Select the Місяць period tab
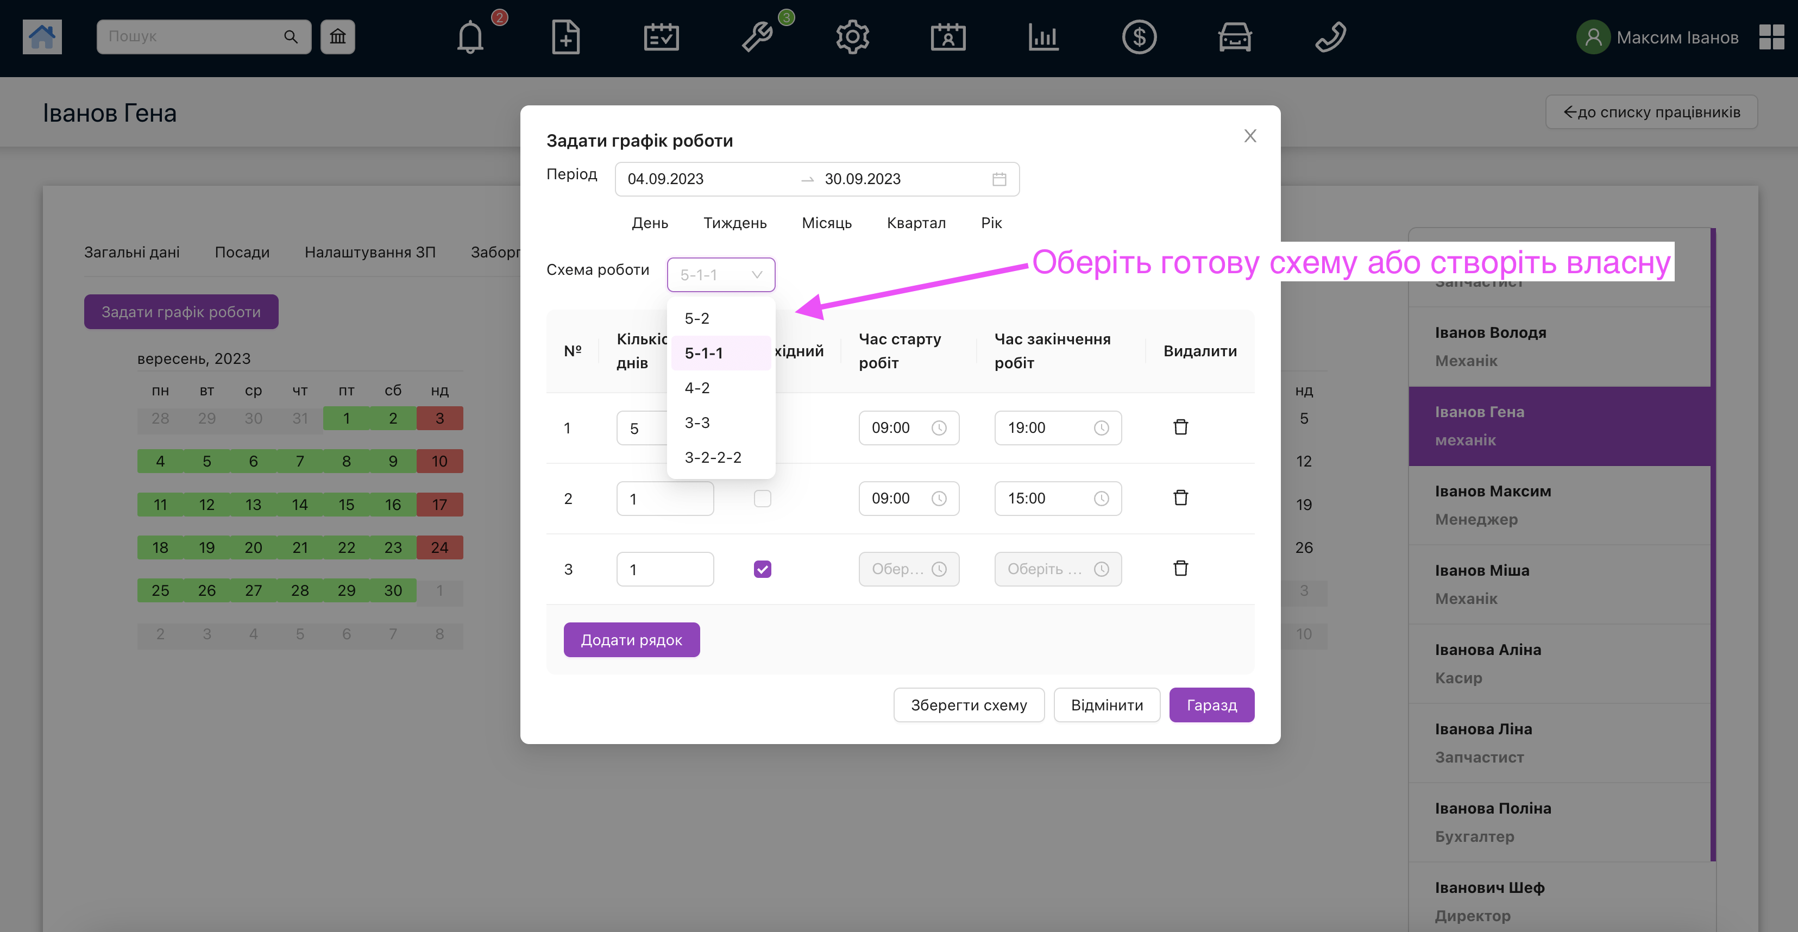The height and width of the screenshot is (932, 1798). 826,223
